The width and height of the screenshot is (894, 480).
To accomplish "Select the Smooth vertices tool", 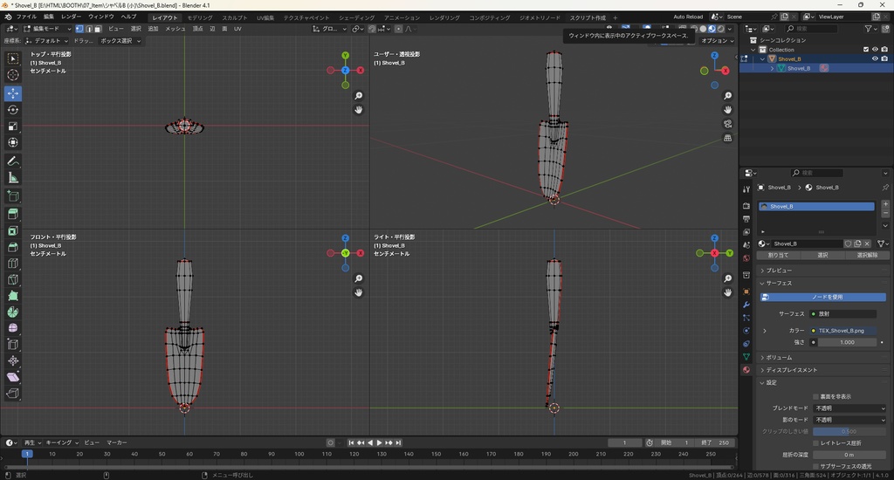I will [x=12, y=328].
